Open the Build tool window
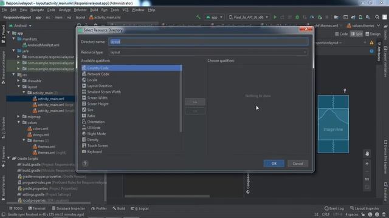 point(119,208)
